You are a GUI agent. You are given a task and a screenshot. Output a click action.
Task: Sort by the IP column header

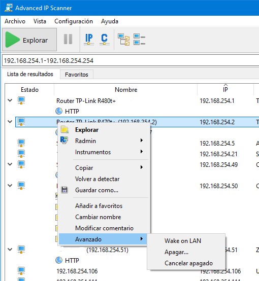(x=225, y=90)
